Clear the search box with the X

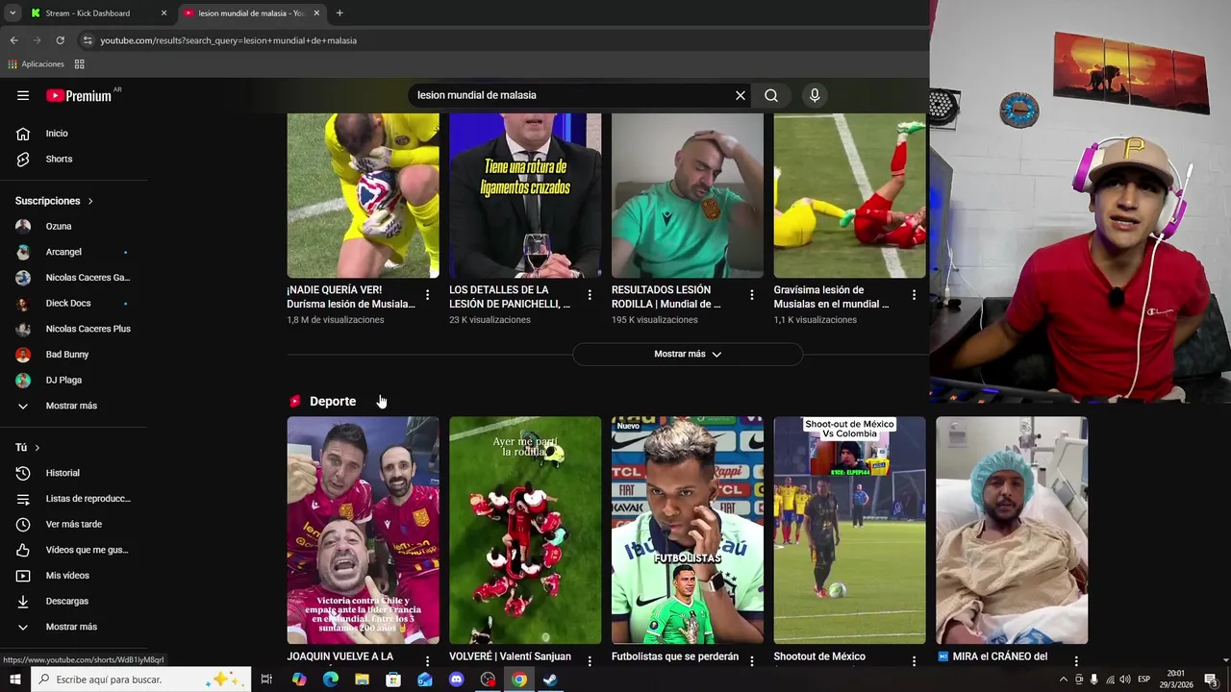[x=741, y=95]
